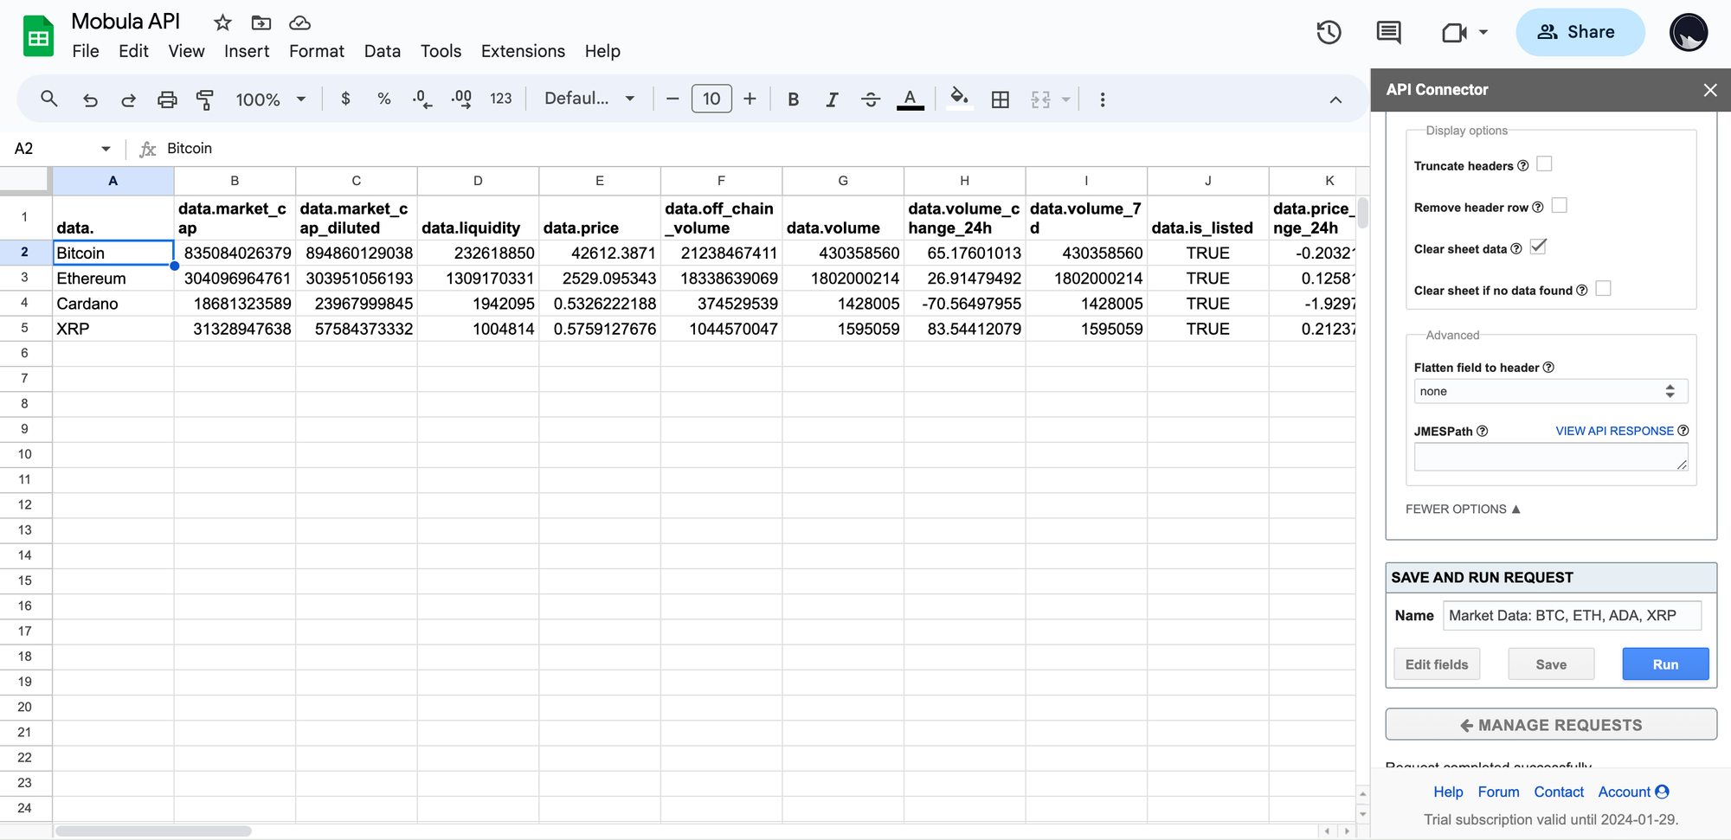The image size is (1731, 840).
Task: Click the Edit fields button
Action: coord(1437,664)
